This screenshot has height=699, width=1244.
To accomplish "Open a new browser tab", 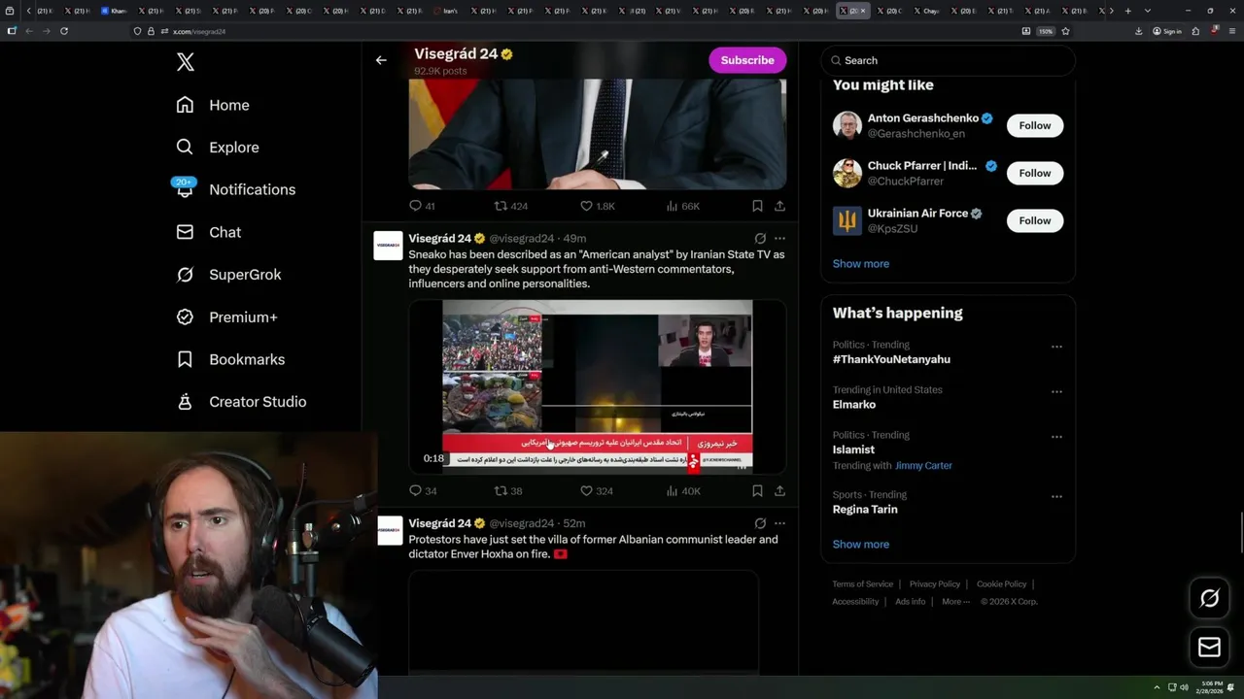I will 1127,11.
